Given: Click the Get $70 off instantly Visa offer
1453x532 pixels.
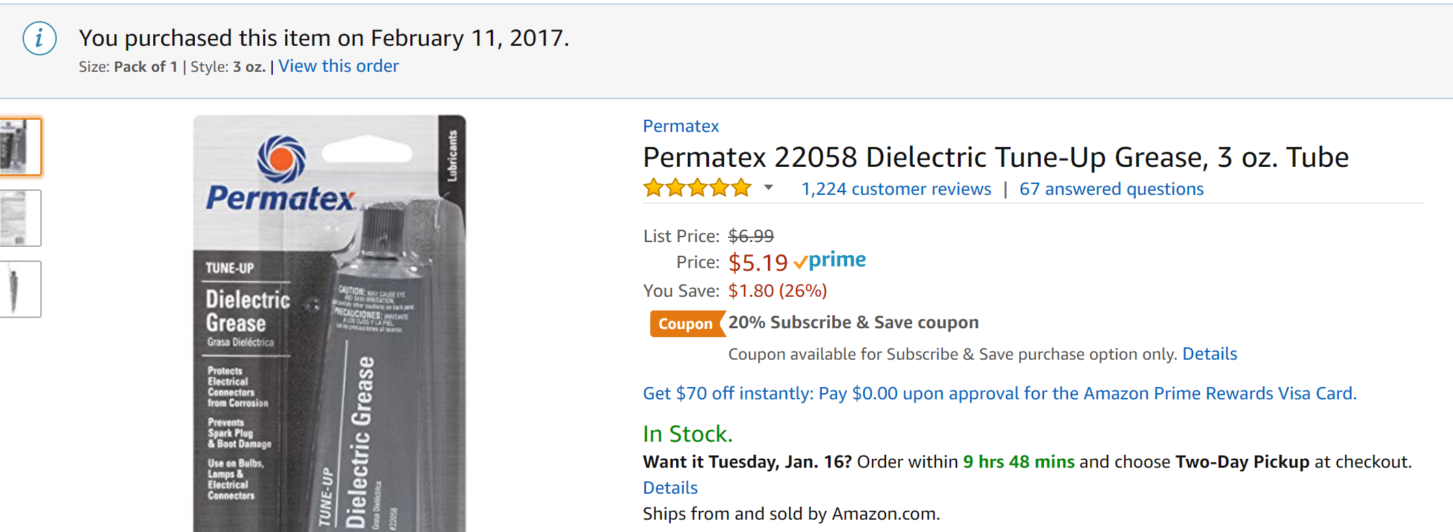Looking at the screenshot, I should coord(999,393).
